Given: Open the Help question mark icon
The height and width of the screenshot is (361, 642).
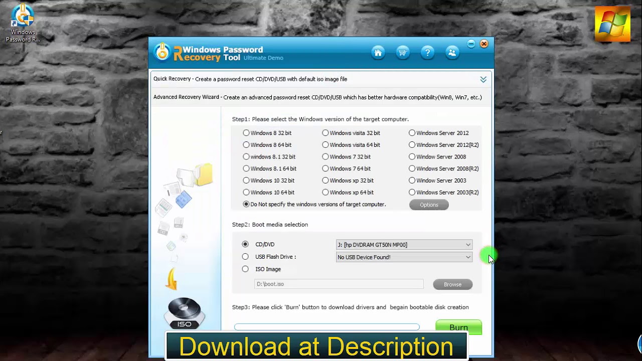Looking at the screenshot, I should point(427,52).
